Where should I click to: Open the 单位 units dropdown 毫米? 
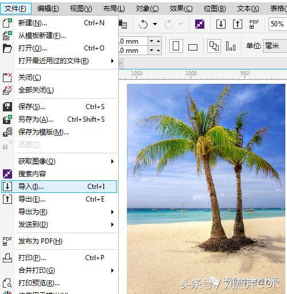275,46
